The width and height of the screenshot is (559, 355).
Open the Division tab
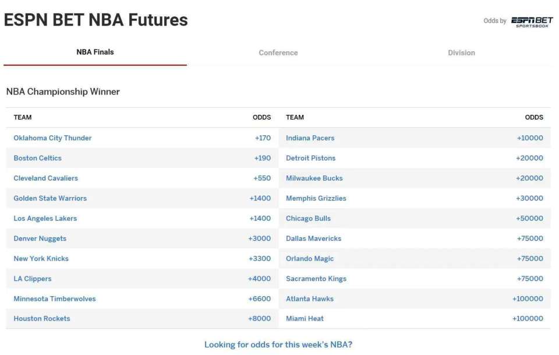click(x=461, y=52)
